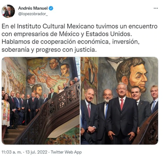
Task: Click the 11:03 a. m. timestamp
Action: tap(12, 152)
